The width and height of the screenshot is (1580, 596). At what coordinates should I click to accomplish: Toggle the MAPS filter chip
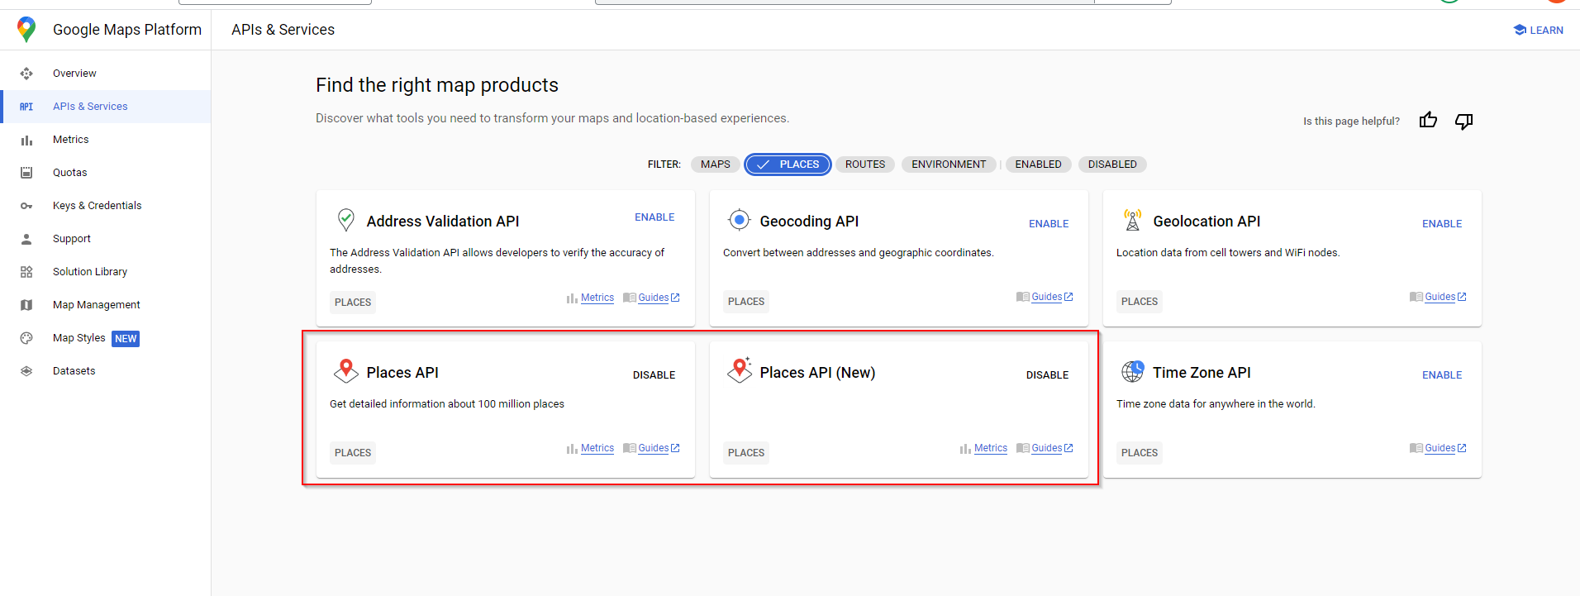click(x=716, y=164)
